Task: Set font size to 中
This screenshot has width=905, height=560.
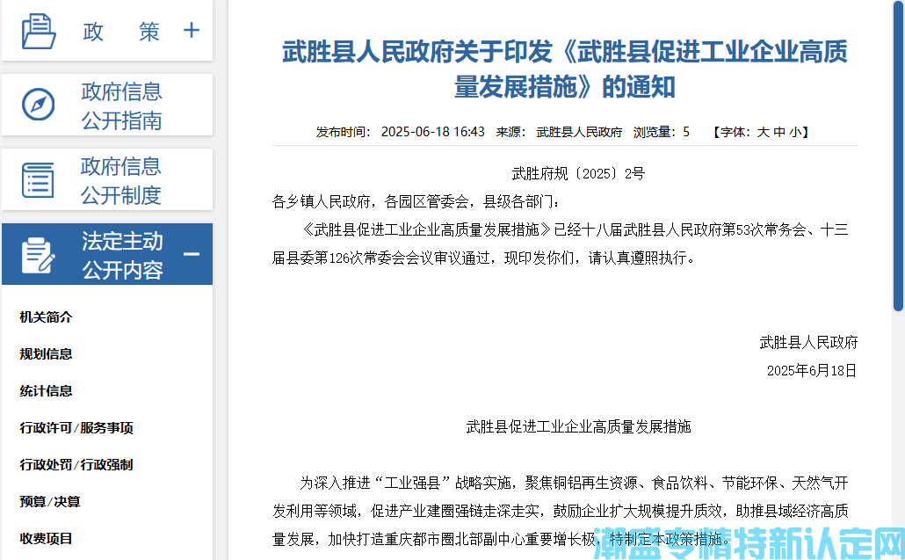Action: [x=779, y=132]
